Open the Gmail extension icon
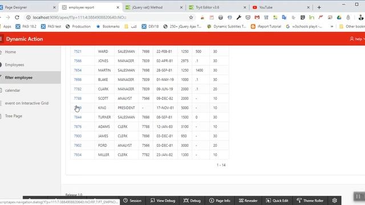 [257, 18]
